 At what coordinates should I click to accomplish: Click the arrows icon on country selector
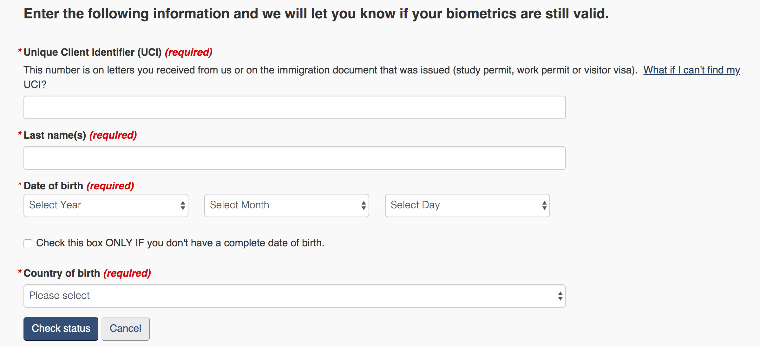tap(560, 296)
